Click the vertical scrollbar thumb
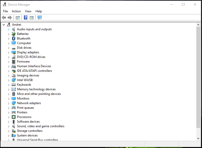The width and height of the screenshot is (202, 148). [198, 77]
